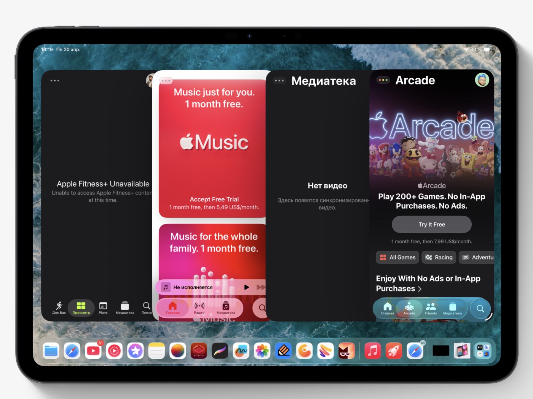Open the profile avatar in the Fitness window
The width and height of the screenshot is (533, 399).
[x=150, y=80]
